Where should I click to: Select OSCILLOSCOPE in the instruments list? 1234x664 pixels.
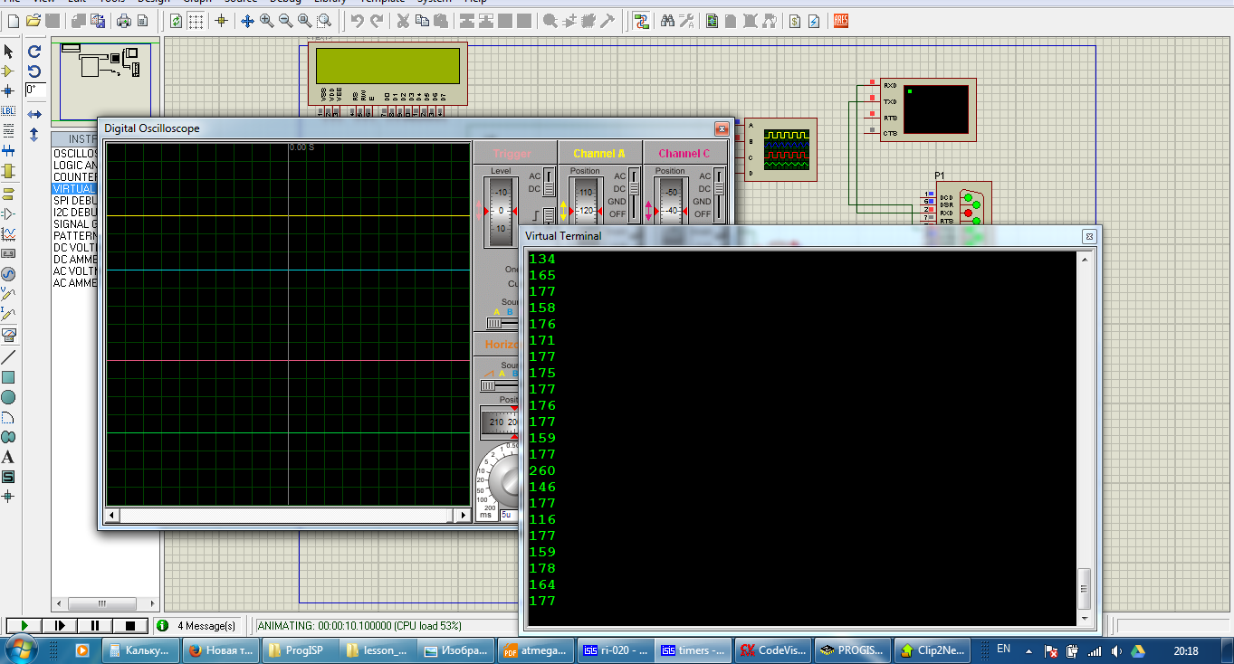75,154
